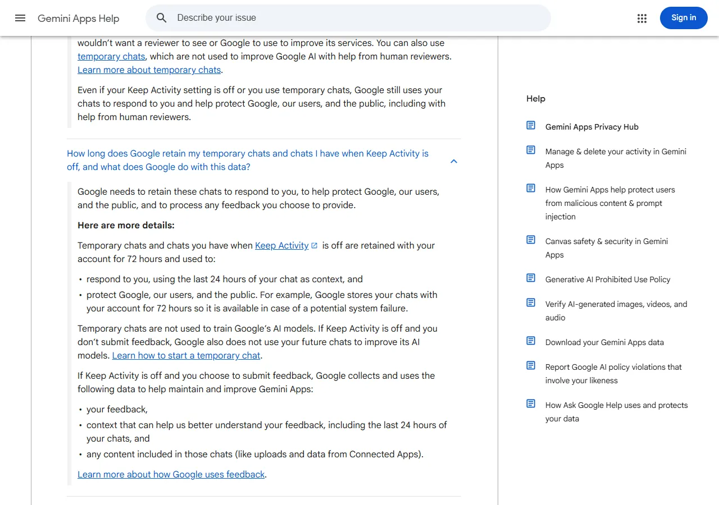Open 'Download your Gemini Apps data' article
The image size is (719, 505).
[x=604, y=342]
